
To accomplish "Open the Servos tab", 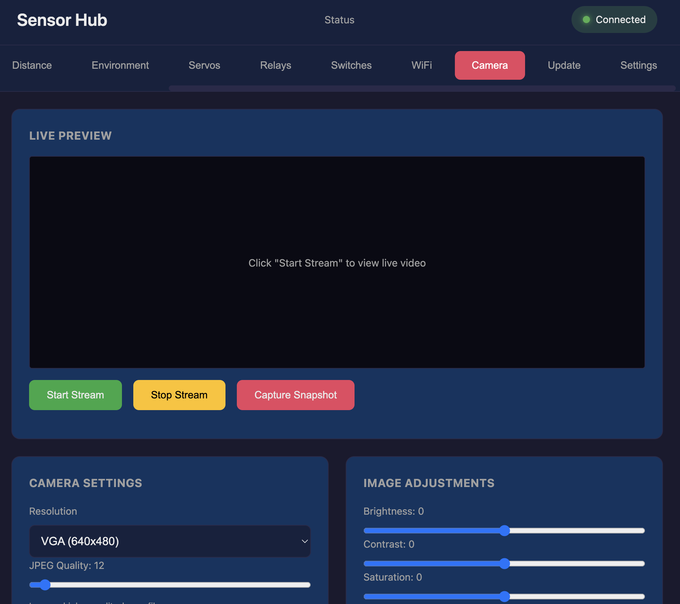I will 204,65.
